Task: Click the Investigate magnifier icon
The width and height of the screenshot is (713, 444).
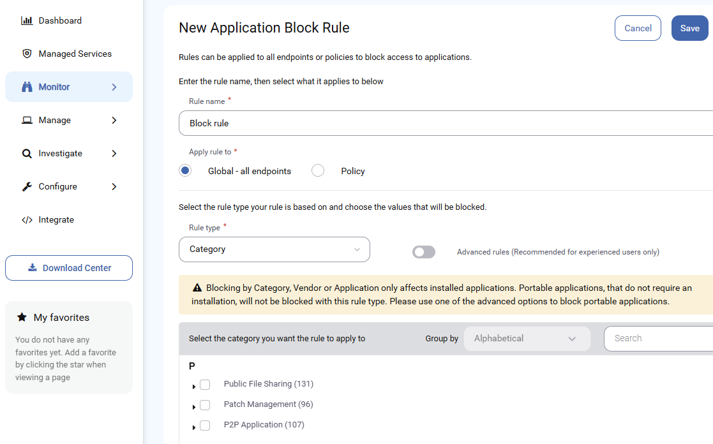Action: tap(27, 154)
